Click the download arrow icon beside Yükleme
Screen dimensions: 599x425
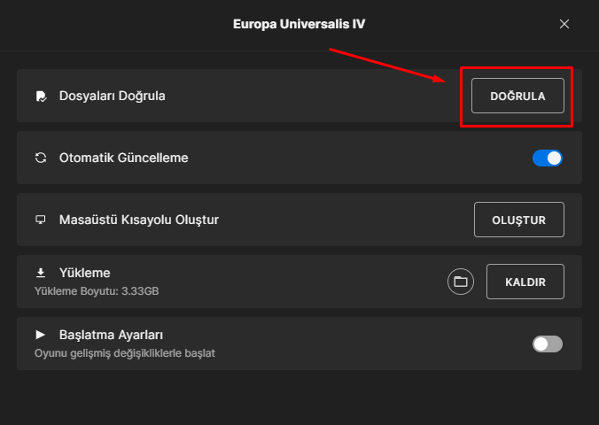41,273
